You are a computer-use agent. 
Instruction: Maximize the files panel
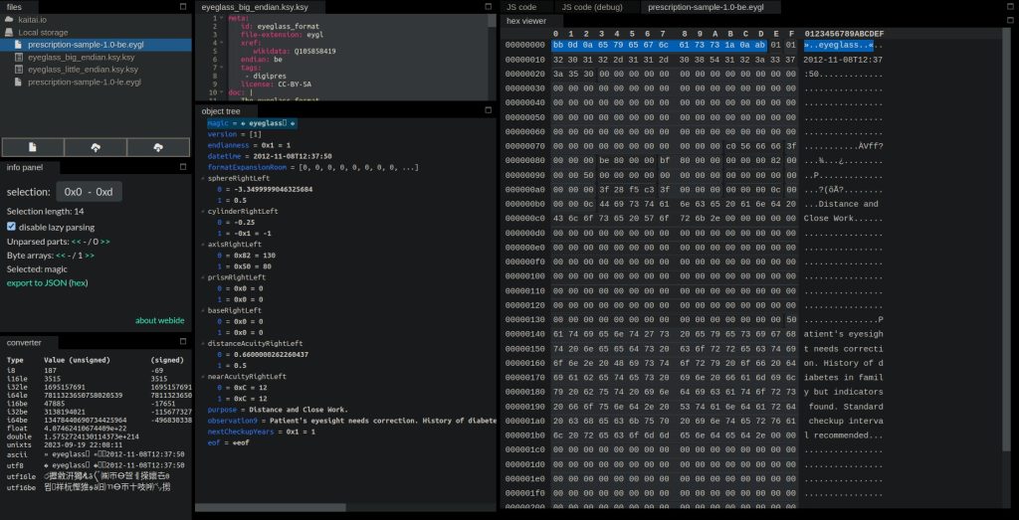tap(183, 7)
